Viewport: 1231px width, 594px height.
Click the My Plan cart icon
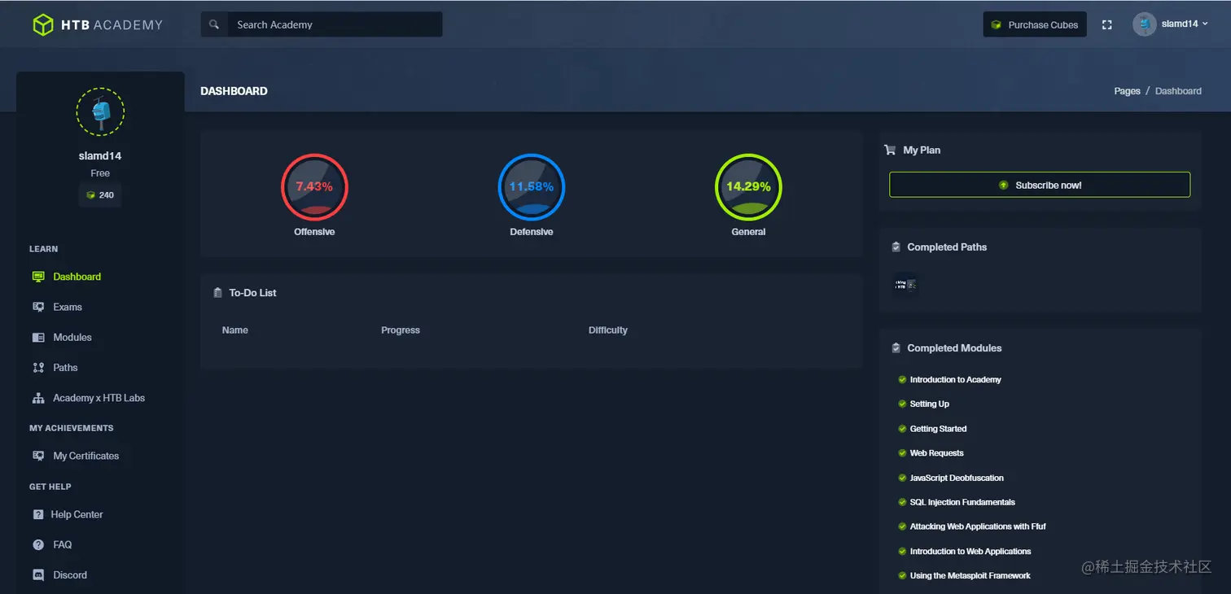coord(890,150)
